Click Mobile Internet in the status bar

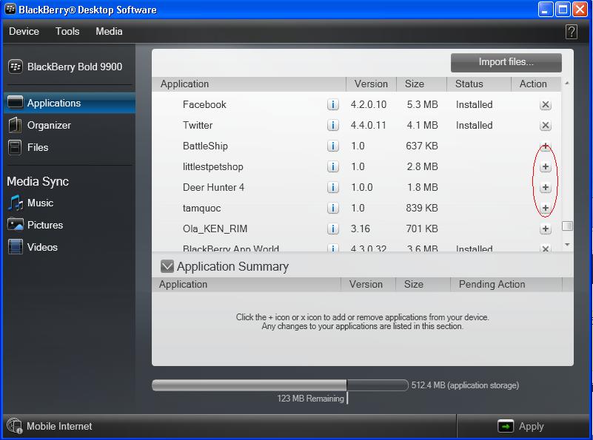[x=59, y=426]
